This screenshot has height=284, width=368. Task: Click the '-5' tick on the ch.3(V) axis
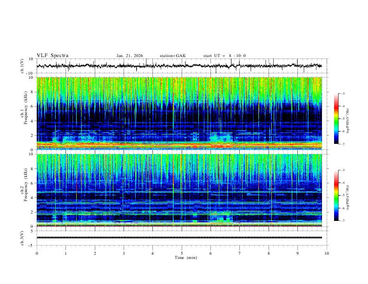[x=31, y=245]
